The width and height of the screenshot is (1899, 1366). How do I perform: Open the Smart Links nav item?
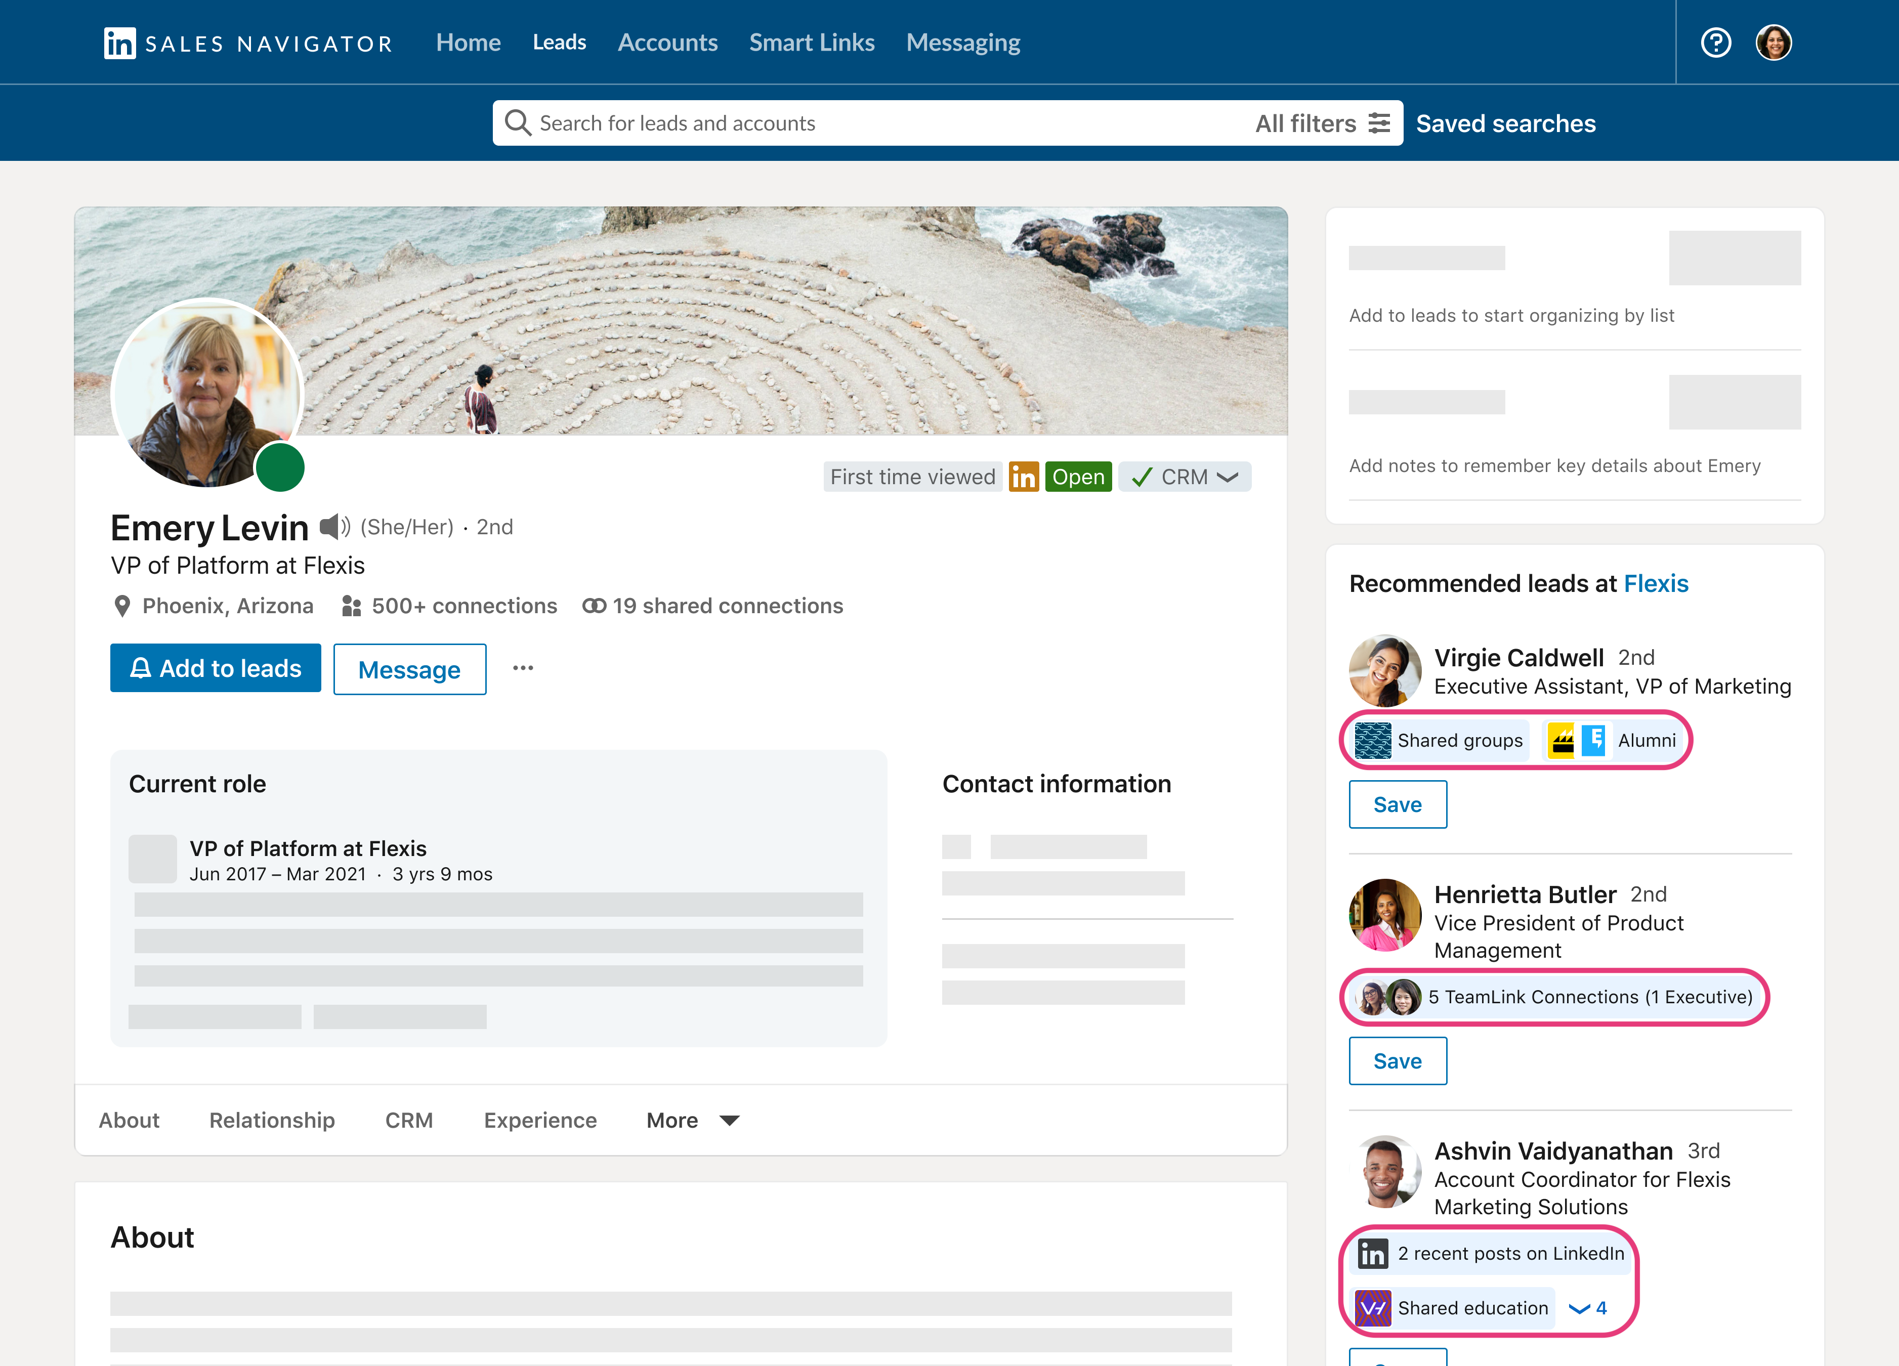(811, 42)
